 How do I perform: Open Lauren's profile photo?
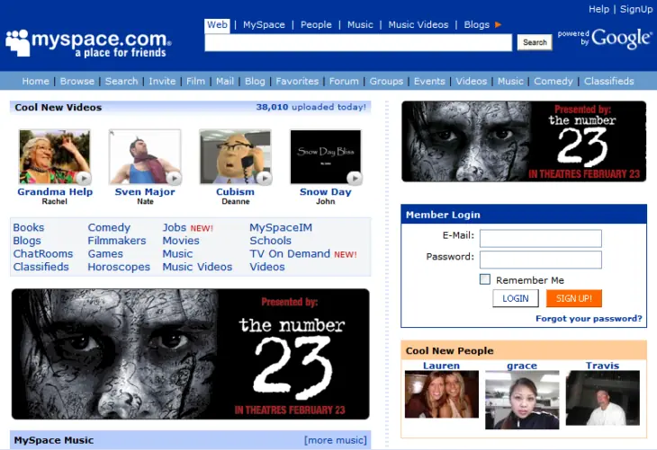tap(442, 394)
